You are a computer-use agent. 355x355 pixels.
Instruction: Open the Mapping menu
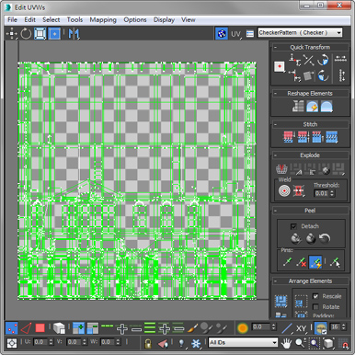(x=103, y=20)
